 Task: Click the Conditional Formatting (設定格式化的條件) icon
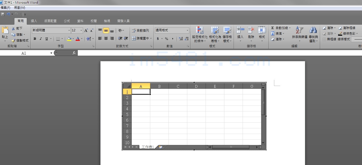[200, 30]
